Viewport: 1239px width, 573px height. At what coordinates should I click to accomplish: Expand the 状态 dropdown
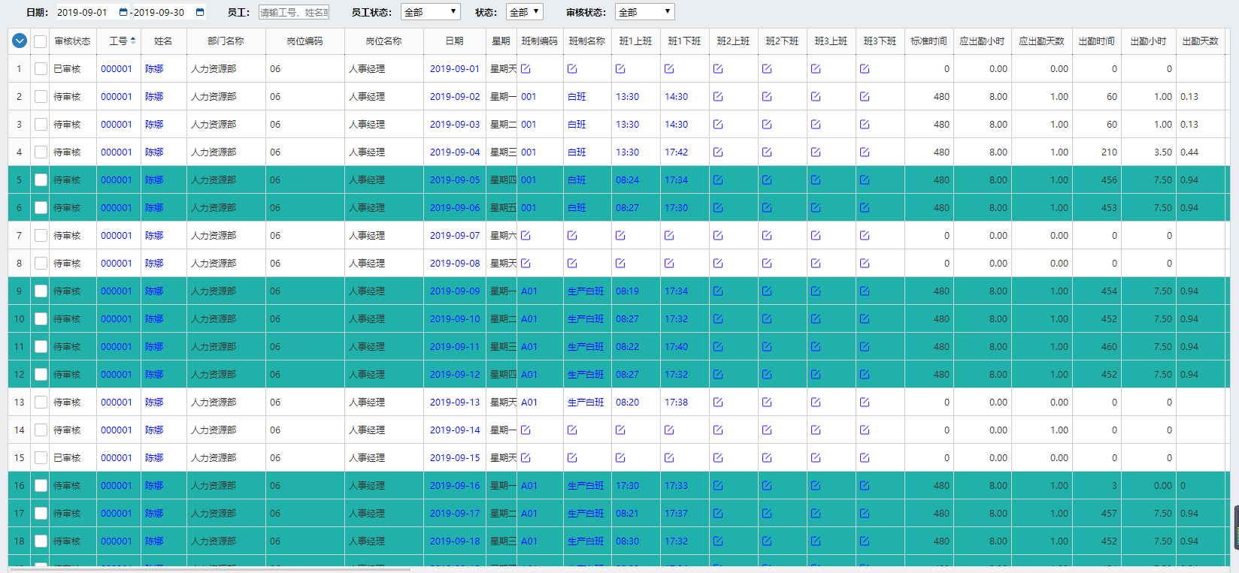pos(524,12)
